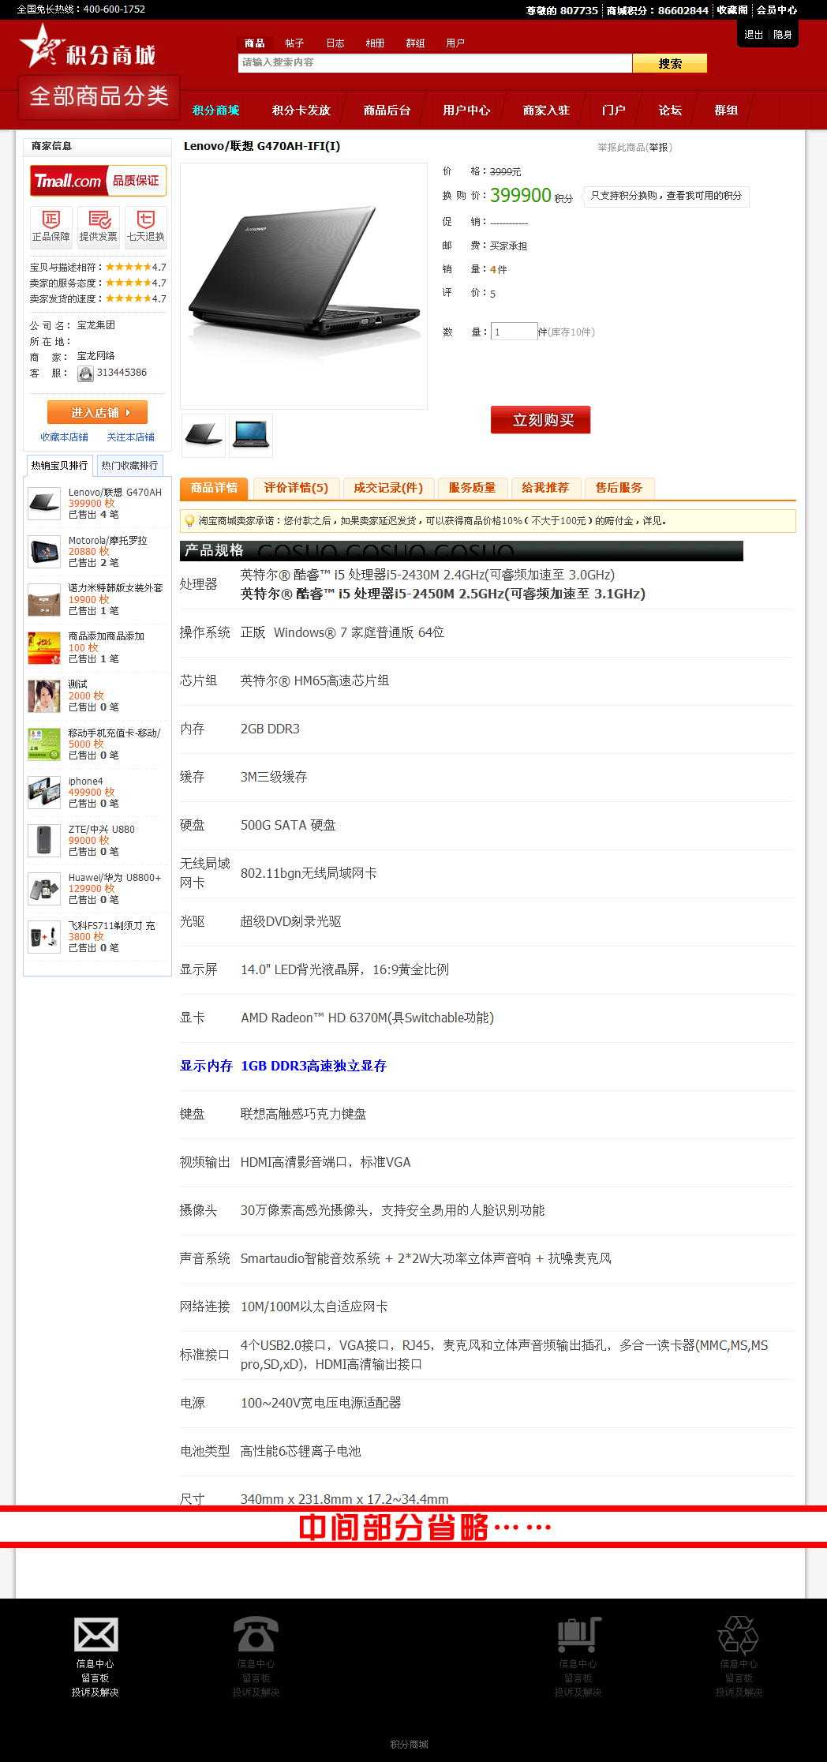The image size is (827, 1762).
Task: Open 诺力米特韩版女装外套 item thumbnail
Action: click(x=44, y=599)
